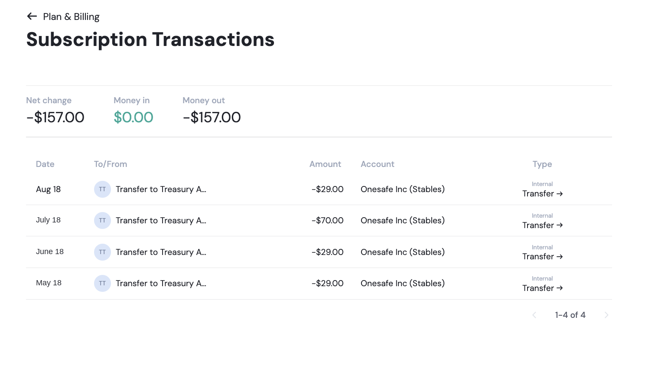Image resolution: width=671 pixels, height=392 pixels.
Task: Click Onesafe Inc (Stables) on May 18 row
Action: coord(403,283)
